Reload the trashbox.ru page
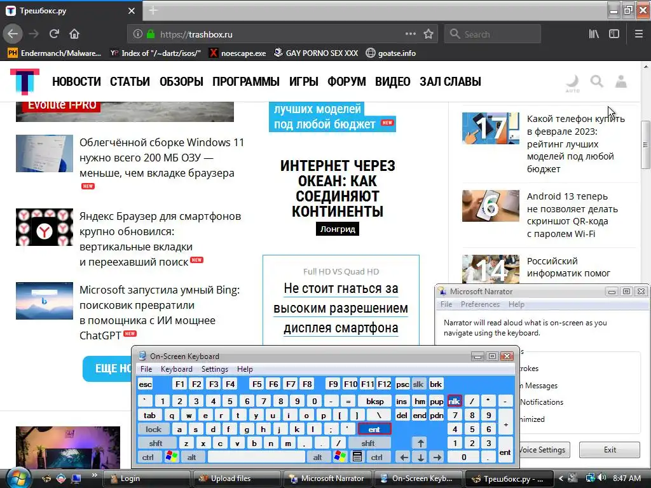Image resolution: width=651 pixels, height=488 pixels. pos(54,34)
